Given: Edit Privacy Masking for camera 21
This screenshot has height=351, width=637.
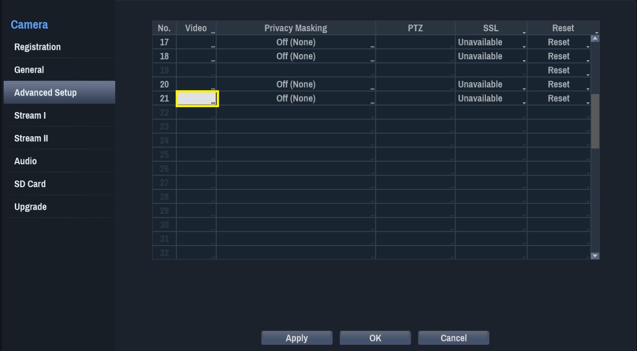Looking at the screenshot, I should 296,98.
